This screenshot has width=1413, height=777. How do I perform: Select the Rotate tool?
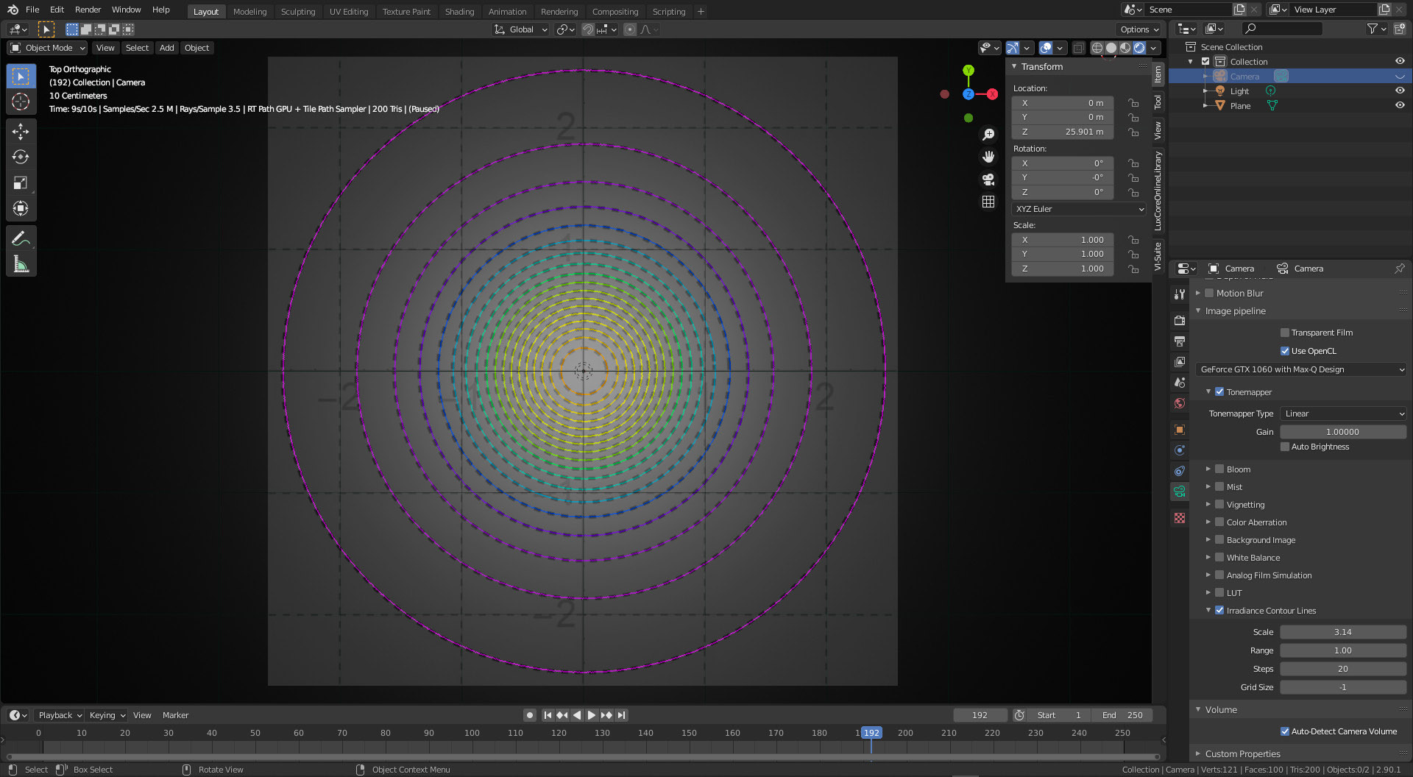pos(21,157)
